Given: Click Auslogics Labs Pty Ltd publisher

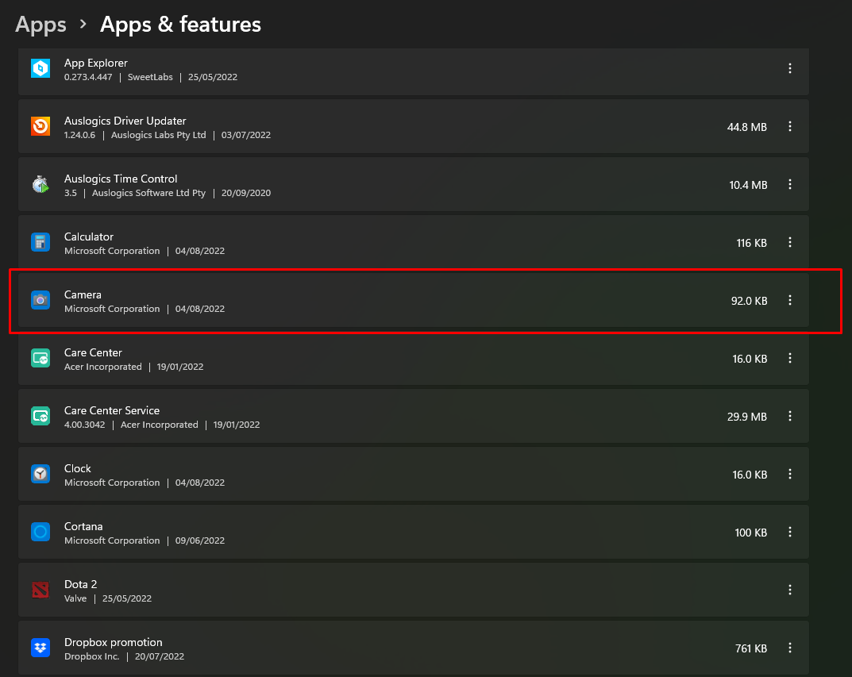Looking at the screenshot, I should click(x=158, y=135).
